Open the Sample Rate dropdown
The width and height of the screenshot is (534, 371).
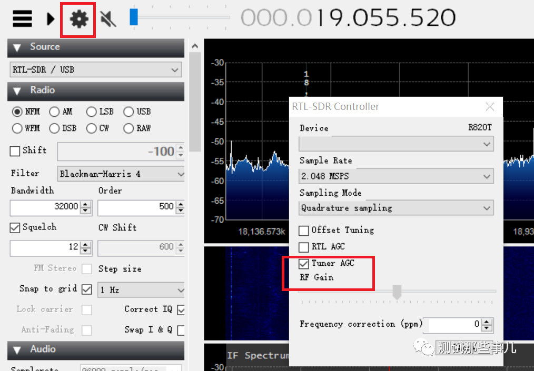(x=396, y=176)
